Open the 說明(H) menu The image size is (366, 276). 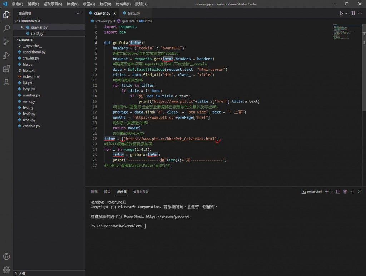pyautogui.click(x=141, y=4)
